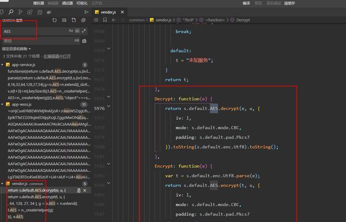Click the 编译 compile button
The width and height of the screenshot is (346, 222).
click(x=246, y=3)
